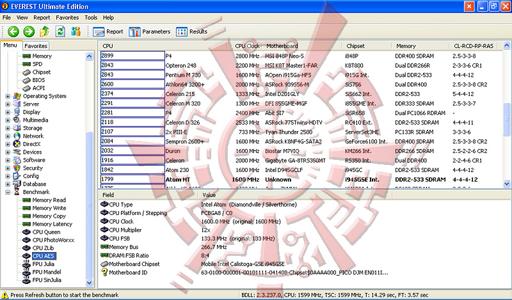Click the CPU Multiplier field row

[x=155, y=230]
